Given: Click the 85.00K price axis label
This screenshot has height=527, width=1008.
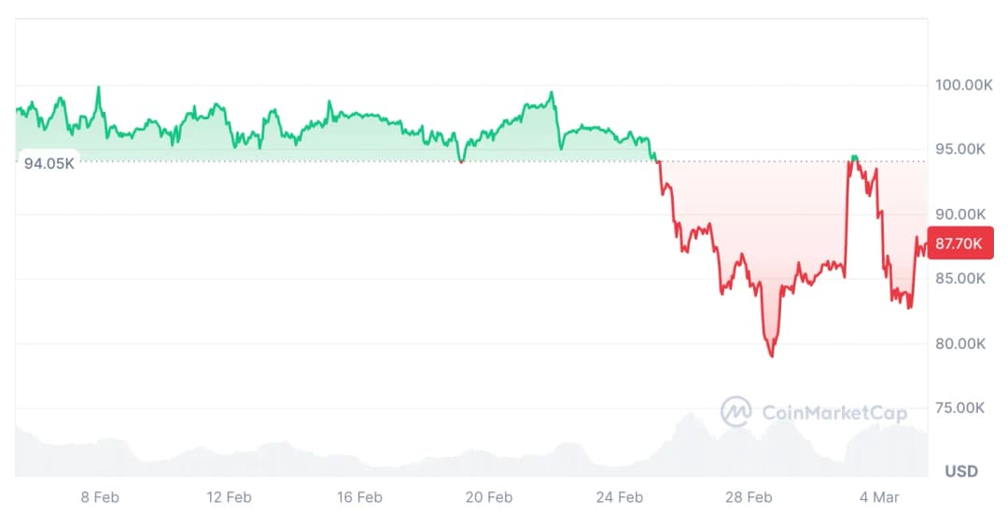Looking at the screenshot, I should 961,279.
